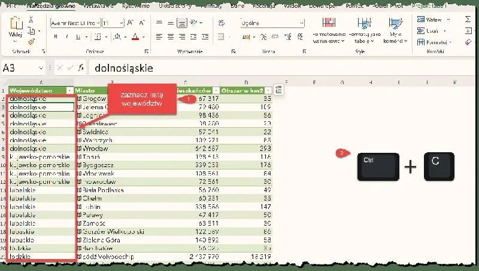This screenshot has height=271, width=479.
Task: Apply percent style to the cell
Action: pyautogui.click(x=263, y=37)
